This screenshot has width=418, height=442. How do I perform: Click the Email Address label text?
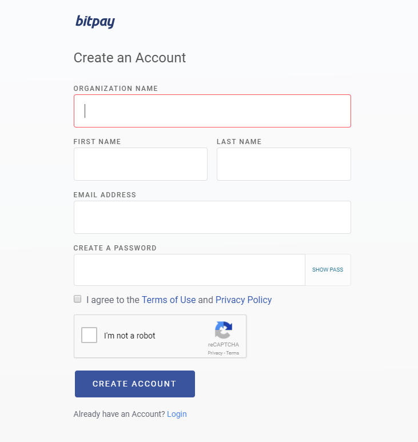coord(105,195)
